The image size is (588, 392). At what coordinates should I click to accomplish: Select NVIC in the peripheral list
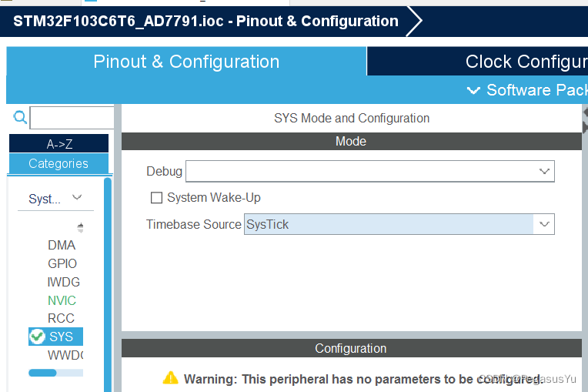pyautogui.click(x=62, y=300)
